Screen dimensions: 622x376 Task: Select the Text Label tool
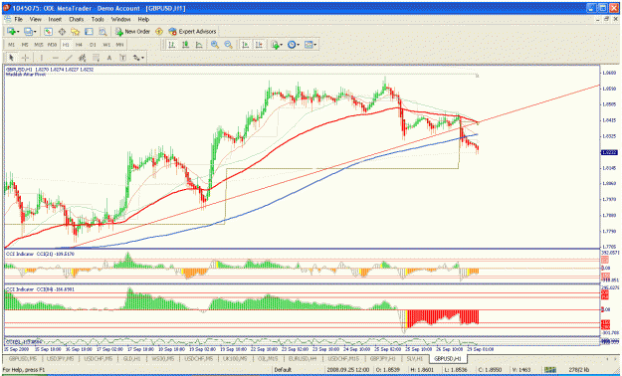point(123,58)
